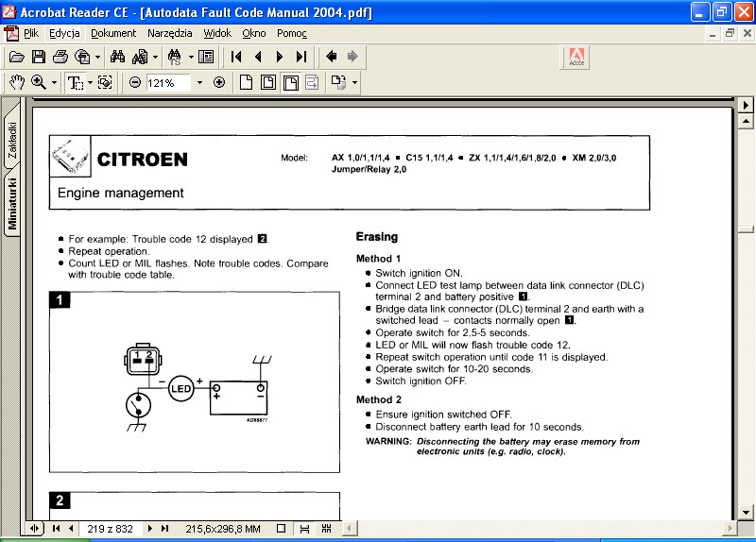Go to previous page in status bar

(x=72, y=529)
